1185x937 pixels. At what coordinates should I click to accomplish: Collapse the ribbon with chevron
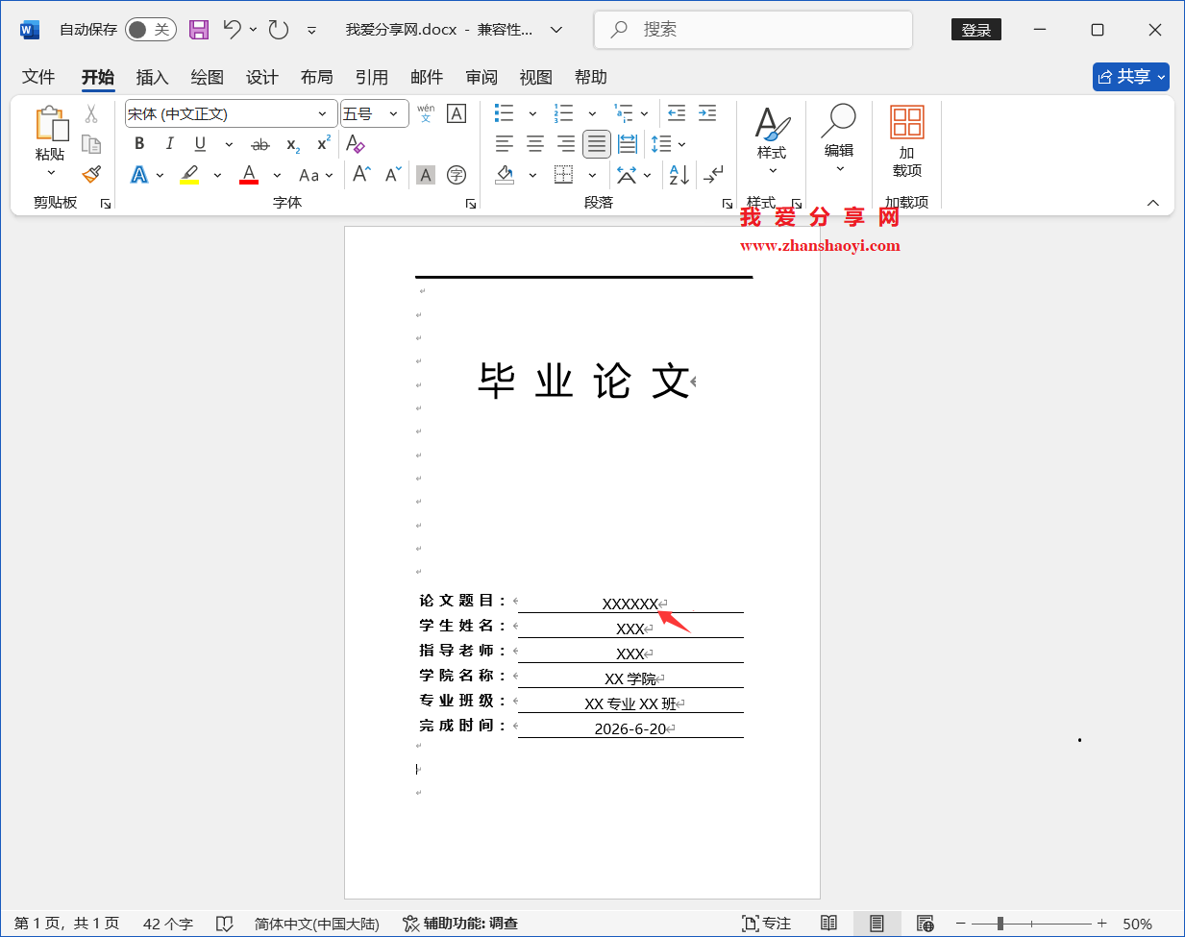pos(1153,203)
